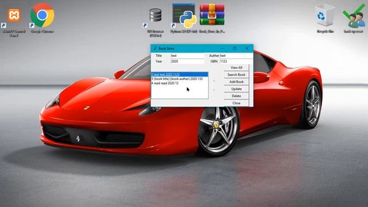Click the Add Book button
This screenshot has width=368, height=207.
point(236,82)
